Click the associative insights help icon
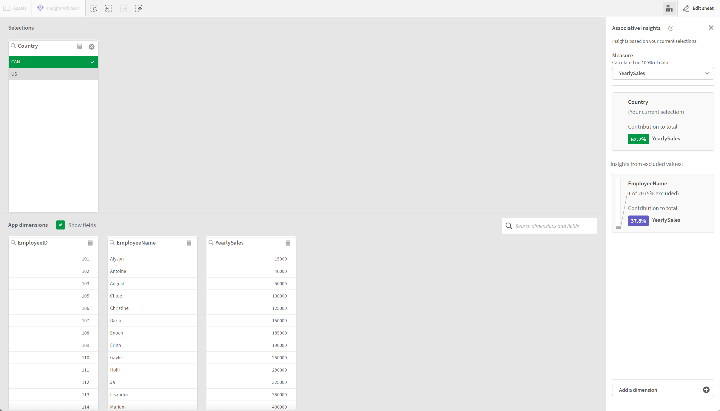Screen dimensions: 720x411 point(671,28)
